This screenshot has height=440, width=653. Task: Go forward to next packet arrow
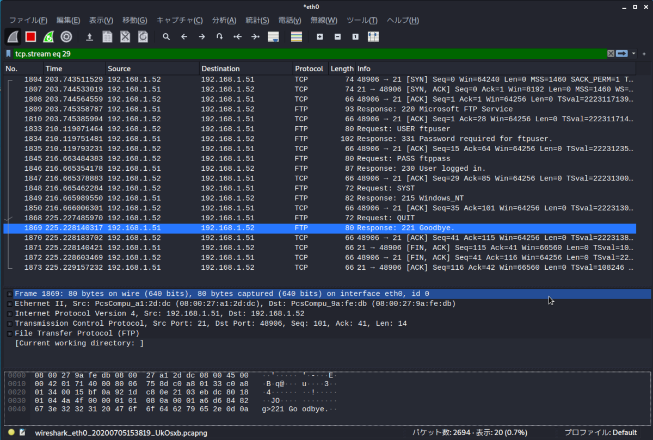[202, 37]
